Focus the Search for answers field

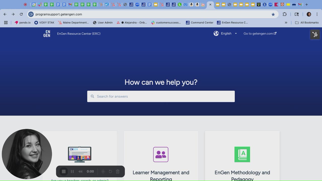tap(161, 96)
